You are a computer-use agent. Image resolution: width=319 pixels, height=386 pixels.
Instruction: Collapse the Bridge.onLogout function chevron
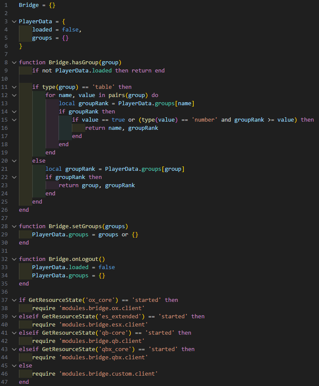pos(14,259)
